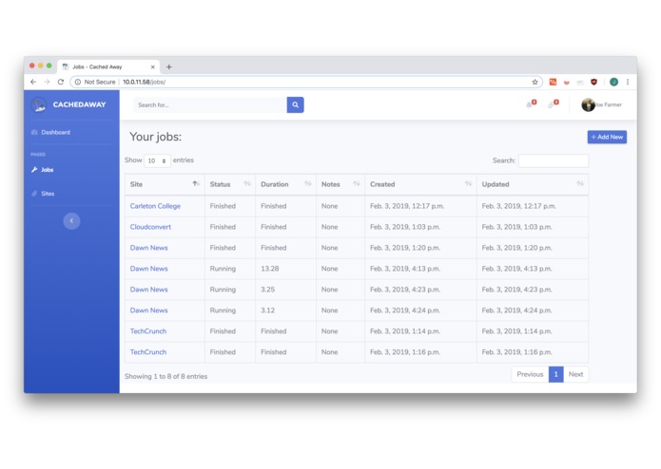
Task: Open the Dawn News job created 1:20 p.m.
Action: (148, 248)
